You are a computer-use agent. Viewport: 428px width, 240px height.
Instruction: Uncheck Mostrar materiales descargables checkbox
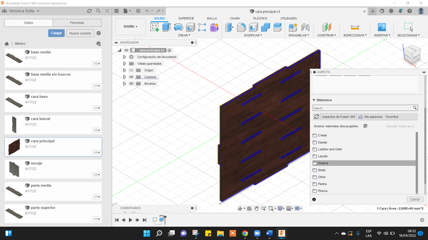365,126
